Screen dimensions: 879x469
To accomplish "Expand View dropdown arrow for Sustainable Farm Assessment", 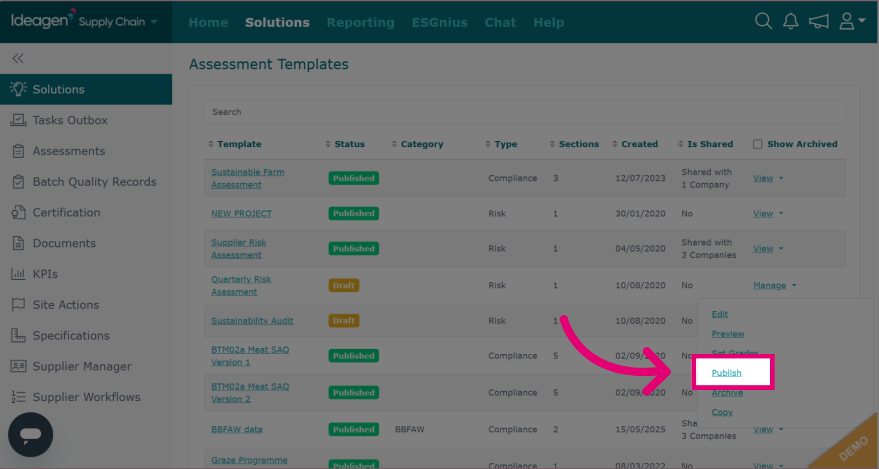I will (x=781, y=178).
